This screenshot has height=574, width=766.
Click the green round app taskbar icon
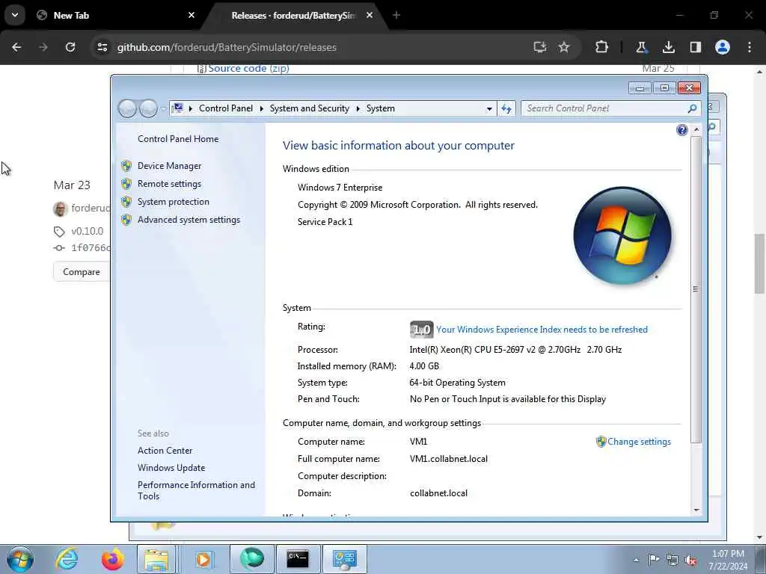pos(252,559)
